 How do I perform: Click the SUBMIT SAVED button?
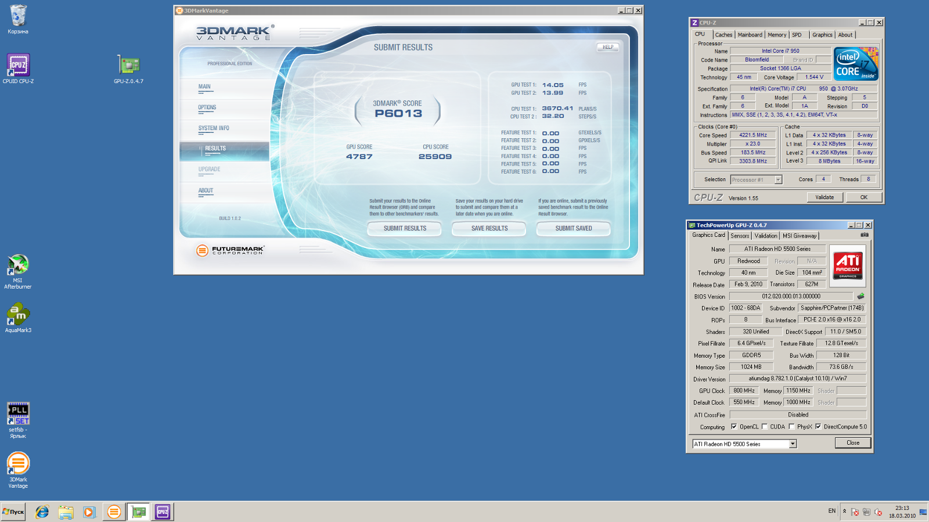[574, 229]
